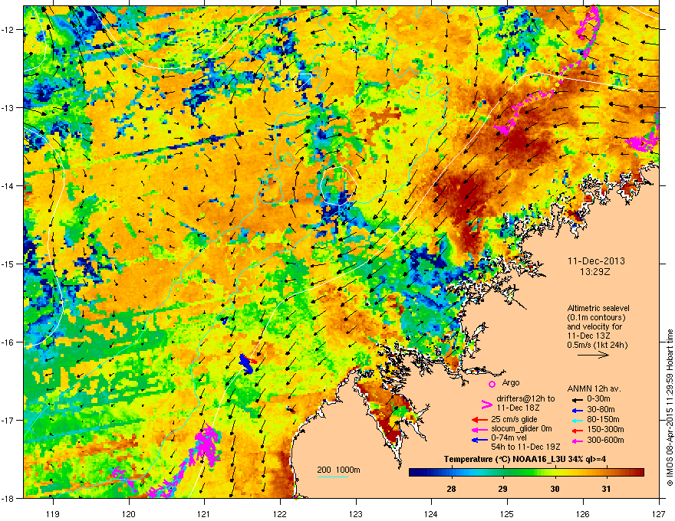
Task: Click the 0.5m/s (1kt 24h) label
Action: (598, 345)
